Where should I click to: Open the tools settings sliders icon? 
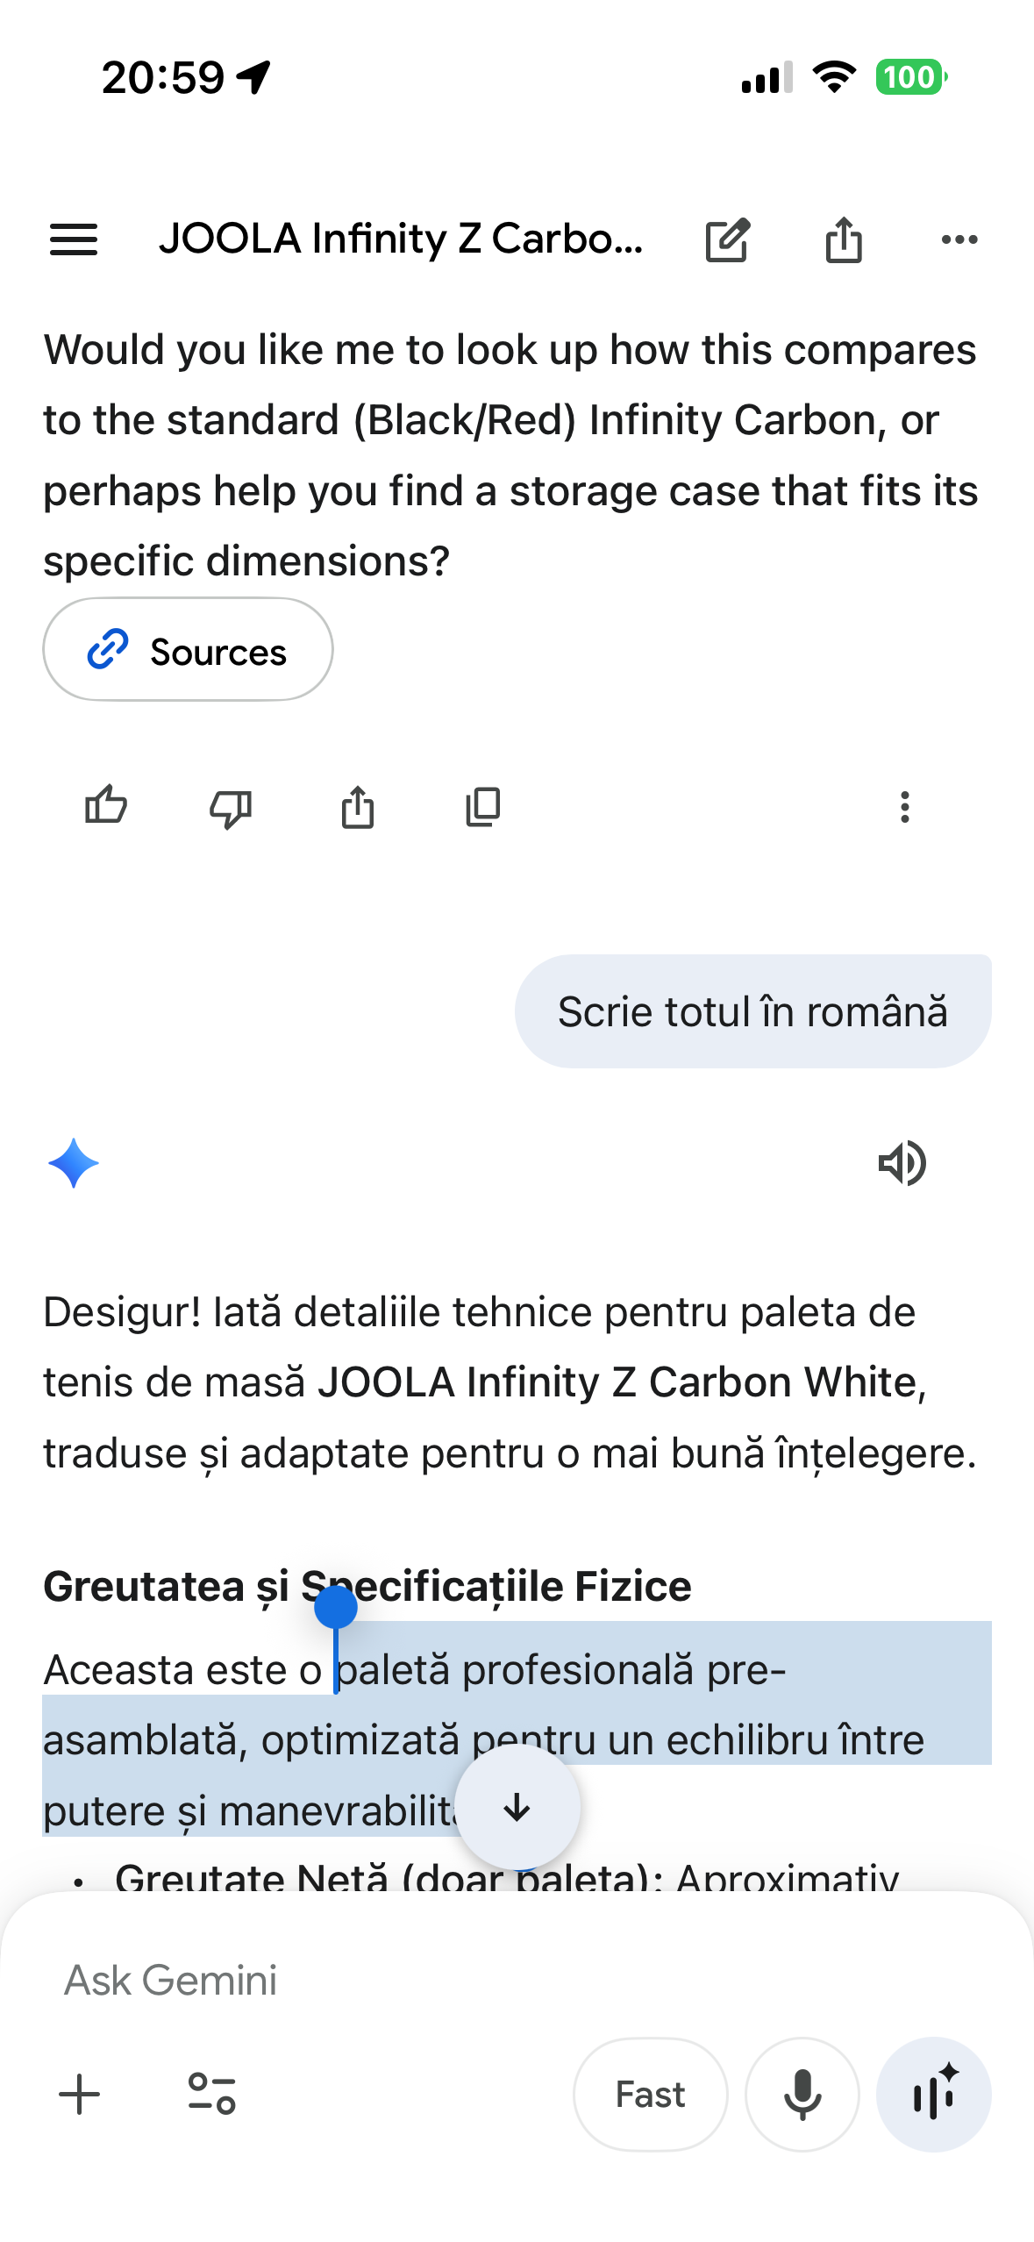pyautogui.click(x=211, y=2094)
